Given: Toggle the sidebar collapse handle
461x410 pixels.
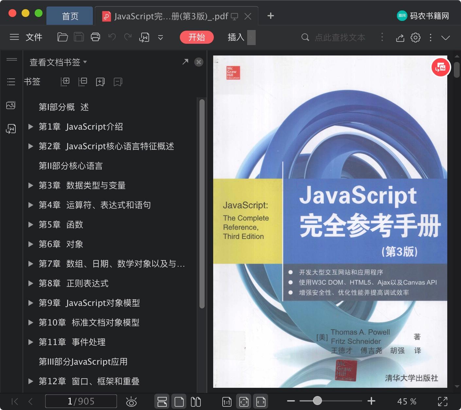Looking at the screenshot, I should tap(12, 59).
